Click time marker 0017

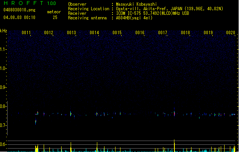[x=163, y=33]
